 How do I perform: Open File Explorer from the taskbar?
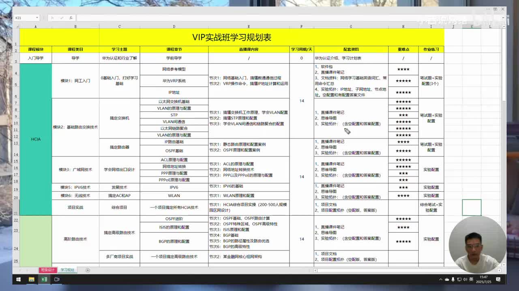click(x=31, y=279)
